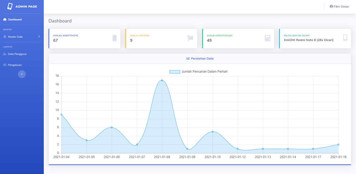Click the chart line icon beside Perolehan Data
The width and height of the screenshot is (356, 174).
click(188, 59)
